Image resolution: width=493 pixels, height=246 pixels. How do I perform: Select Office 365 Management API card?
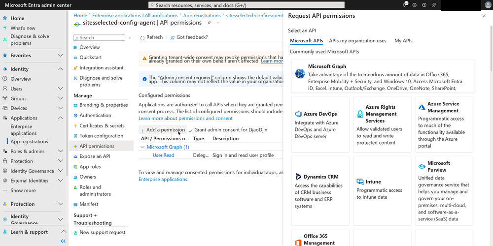point(320,238)
